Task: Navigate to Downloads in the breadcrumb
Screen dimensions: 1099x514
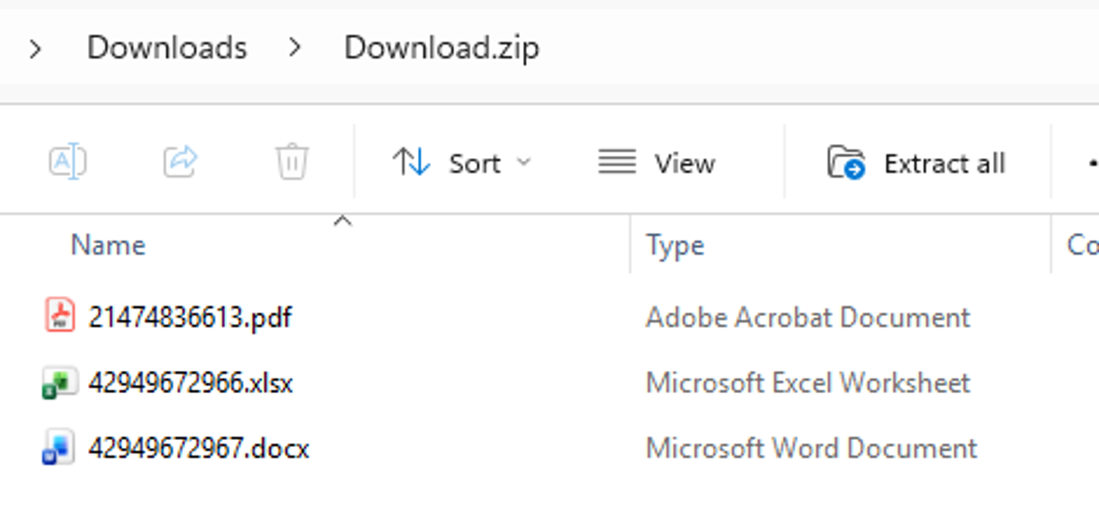Action: click(167, 47)
